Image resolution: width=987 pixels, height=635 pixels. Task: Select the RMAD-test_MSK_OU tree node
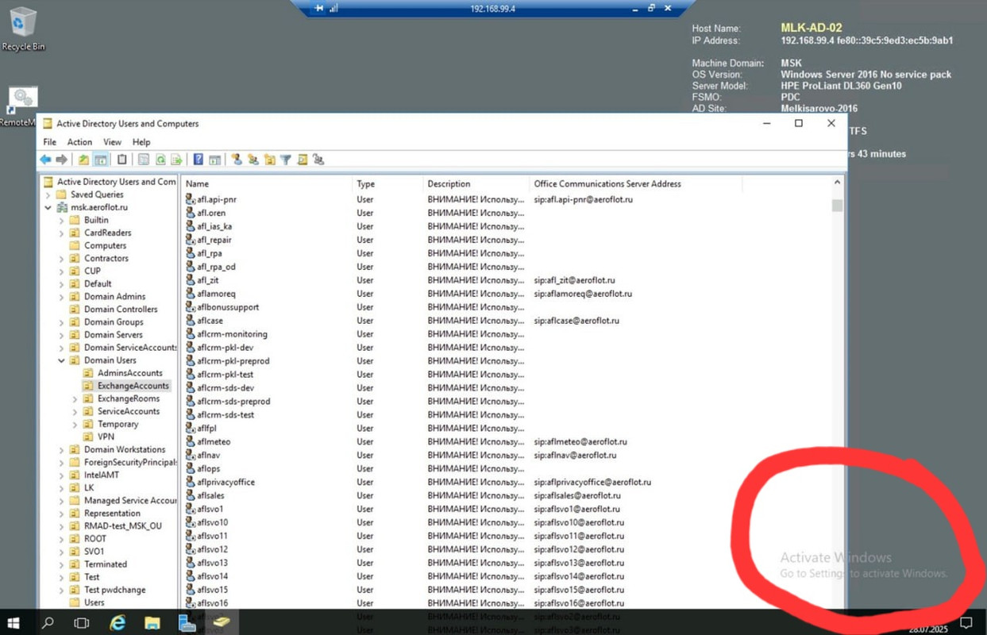(x=123, y=525)
